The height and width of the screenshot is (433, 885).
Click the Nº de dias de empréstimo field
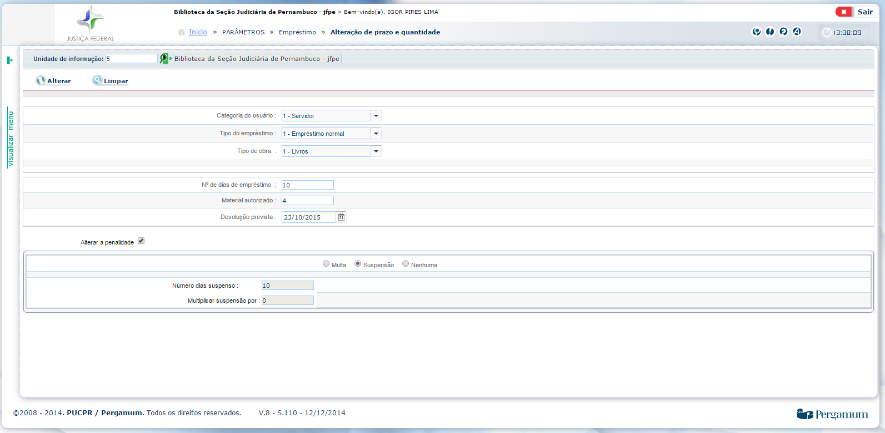307,185
